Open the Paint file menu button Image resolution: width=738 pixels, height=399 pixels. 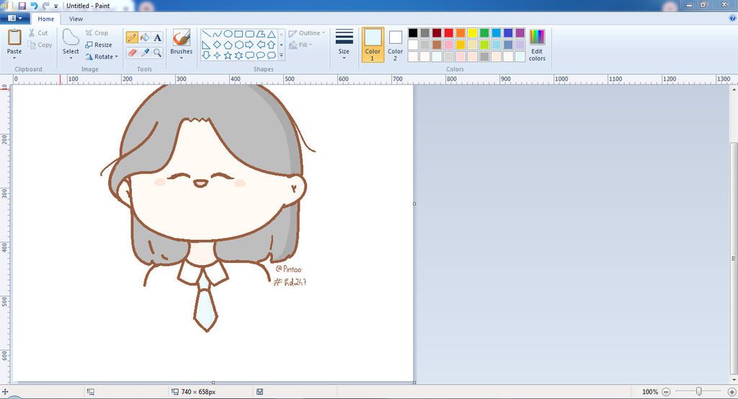[x=15, y=18]
